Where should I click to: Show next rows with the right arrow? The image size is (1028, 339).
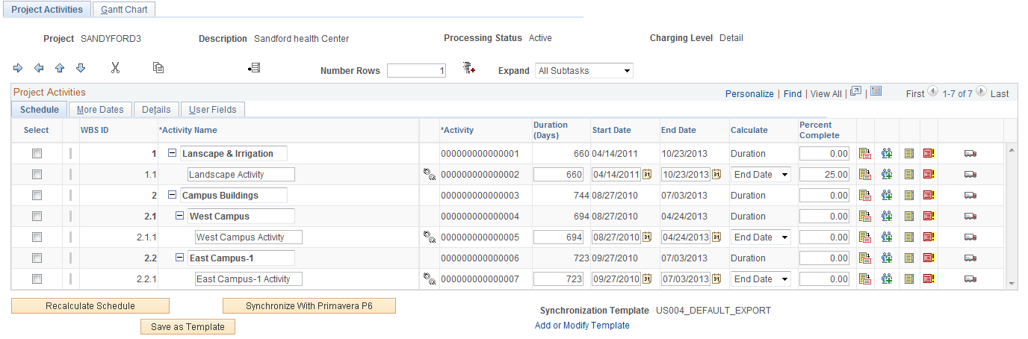[982, 93]
